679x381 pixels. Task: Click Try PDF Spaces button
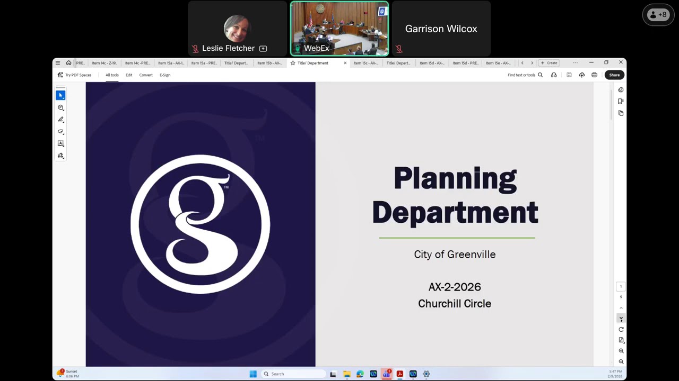pos(74,75)
